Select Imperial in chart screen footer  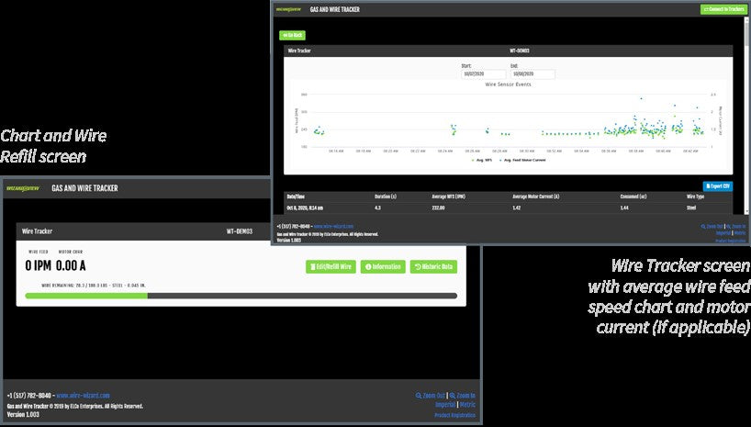723,233
